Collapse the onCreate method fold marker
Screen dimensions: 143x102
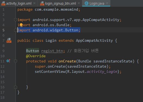15,61
